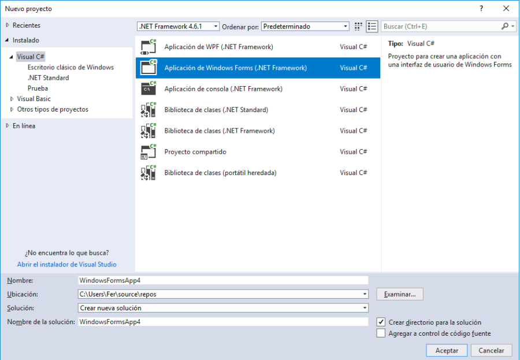Uncheck Crear directorio para la solución

click(381, 322)
